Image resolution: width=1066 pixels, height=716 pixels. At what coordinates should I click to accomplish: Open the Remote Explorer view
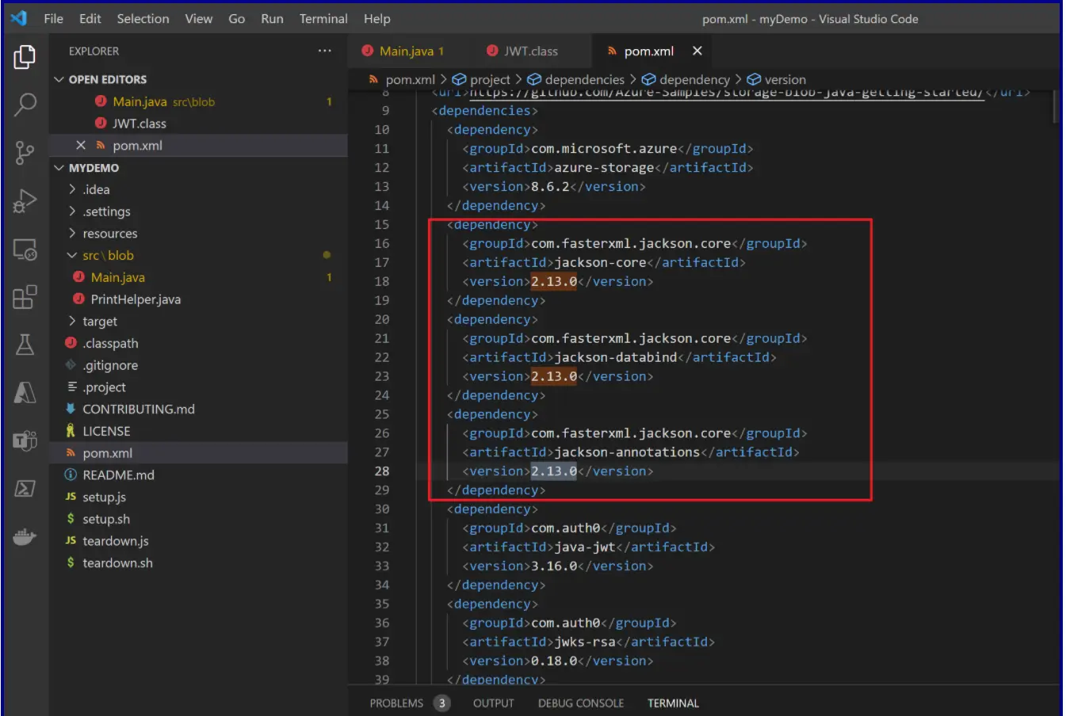[x=25, y=249]
